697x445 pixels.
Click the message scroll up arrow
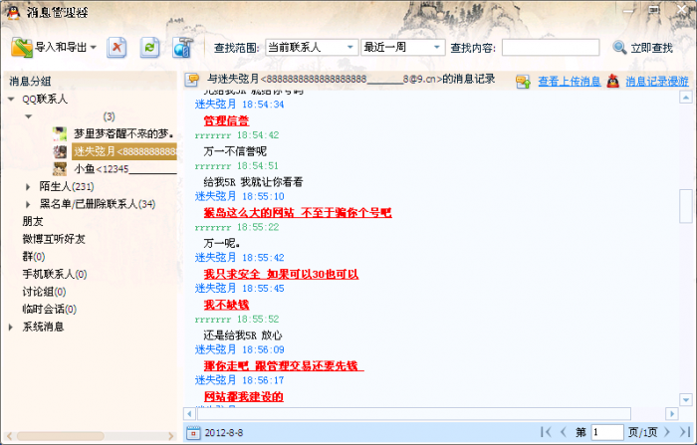tap(686, 97)
